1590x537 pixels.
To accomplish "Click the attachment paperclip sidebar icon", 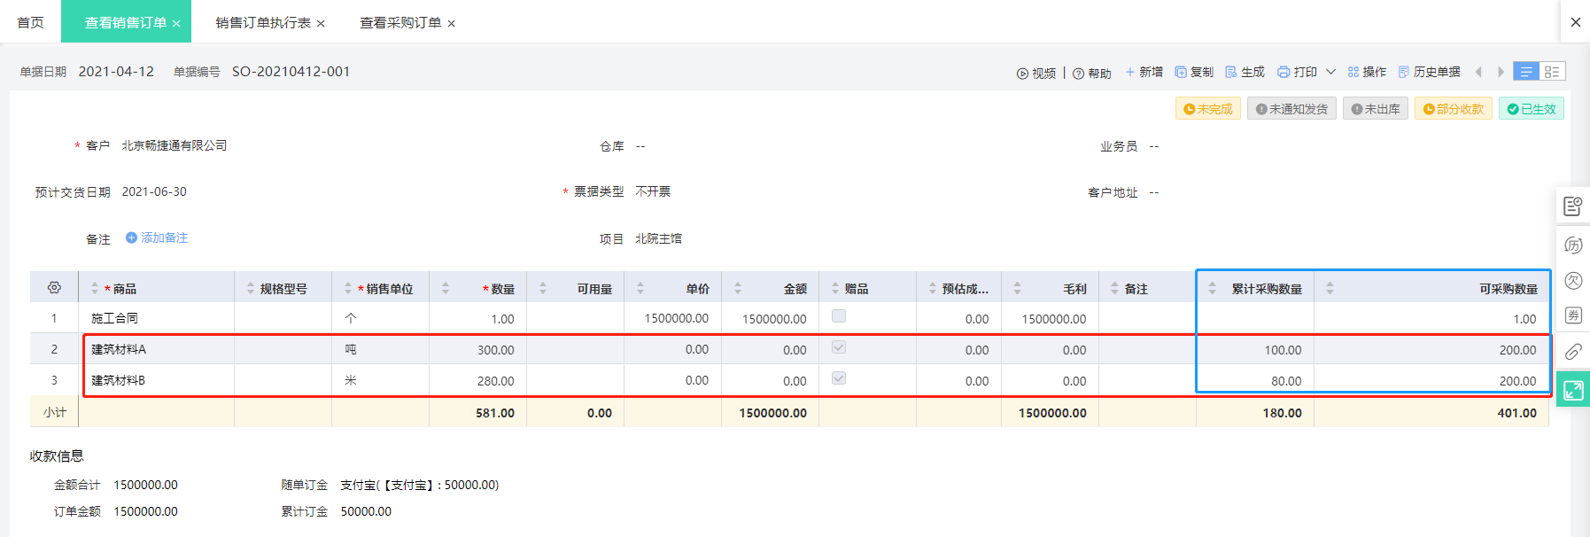I will 1573,352.
